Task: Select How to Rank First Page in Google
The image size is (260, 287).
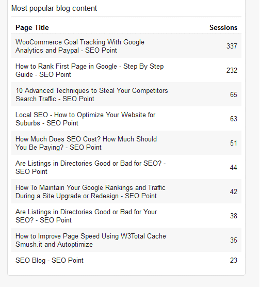Action: click(x=126, y=70)
